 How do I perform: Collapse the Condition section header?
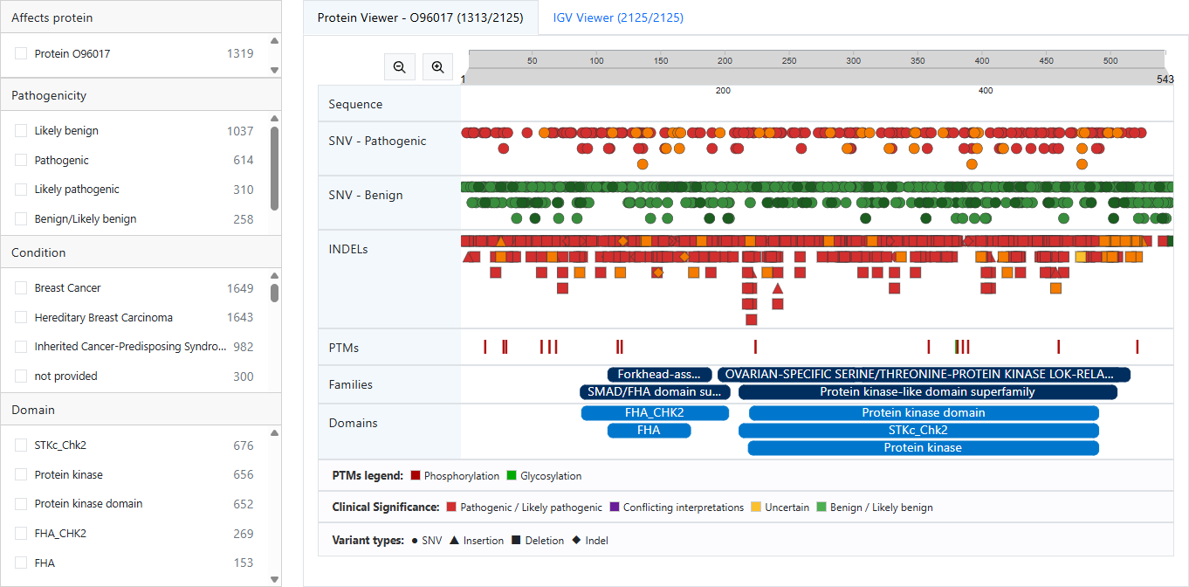coord(140,252)
